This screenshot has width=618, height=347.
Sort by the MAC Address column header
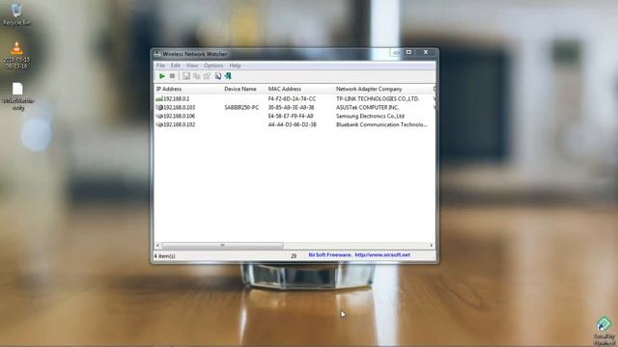[x=300, y=89]
